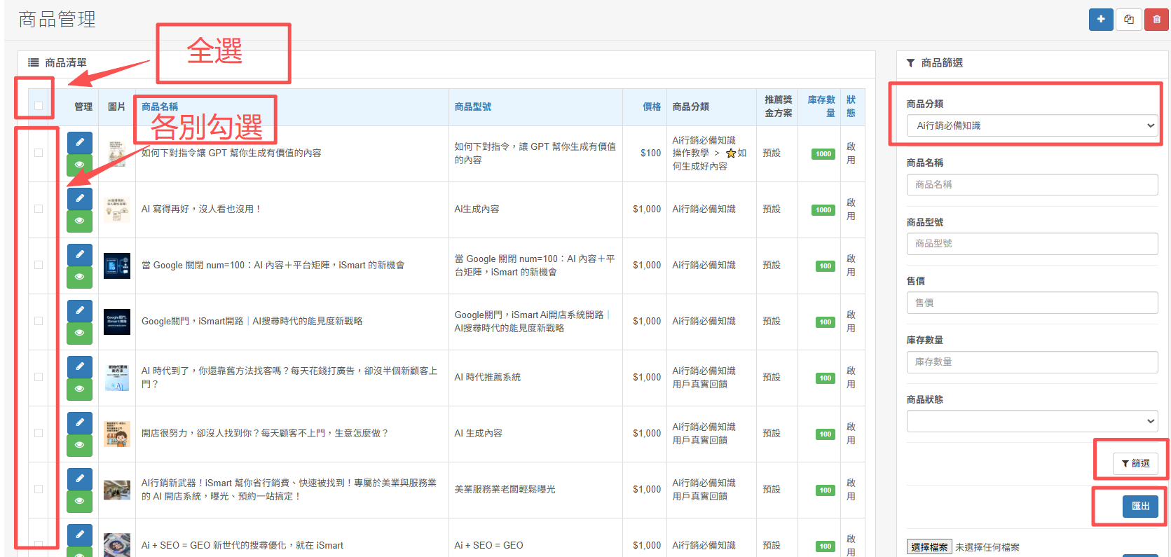
Task: Click pencil icon for 'AI 時代到了' product
Action: tap(80, 366)
